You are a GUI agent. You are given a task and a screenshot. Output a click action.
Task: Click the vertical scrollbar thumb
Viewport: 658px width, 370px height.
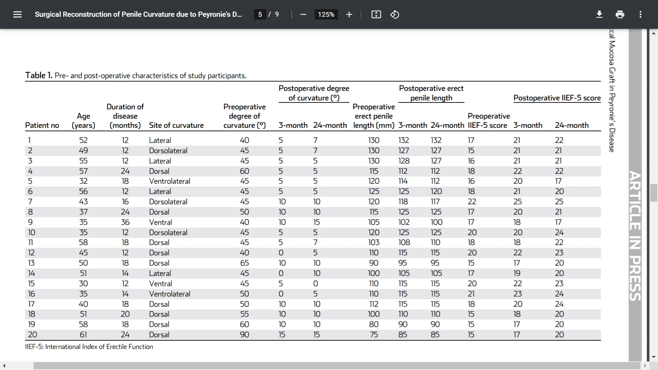[x=654, y=193]
